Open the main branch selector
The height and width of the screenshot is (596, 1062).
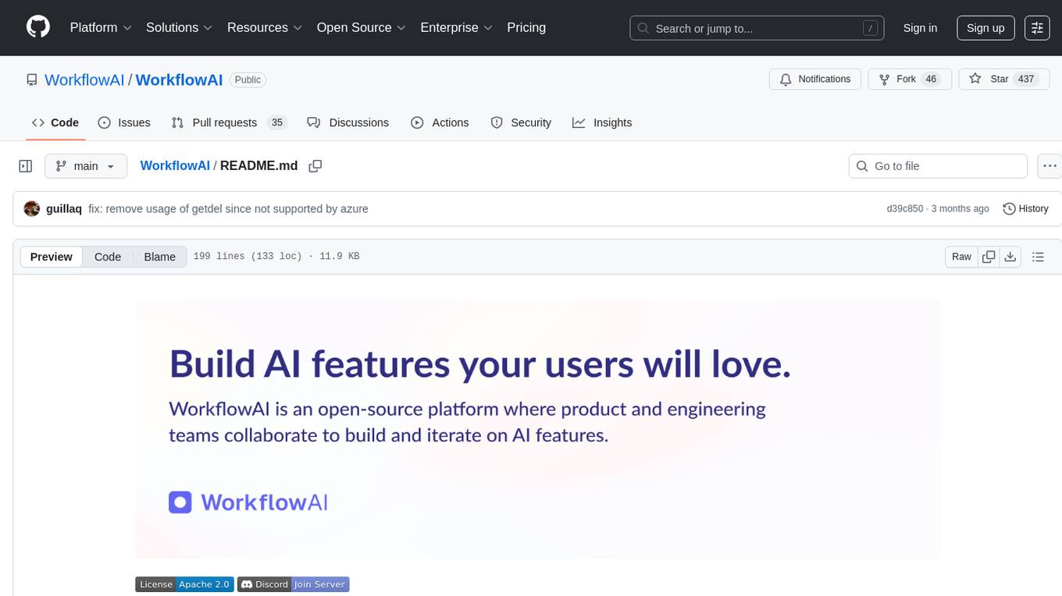coord(85,166)
